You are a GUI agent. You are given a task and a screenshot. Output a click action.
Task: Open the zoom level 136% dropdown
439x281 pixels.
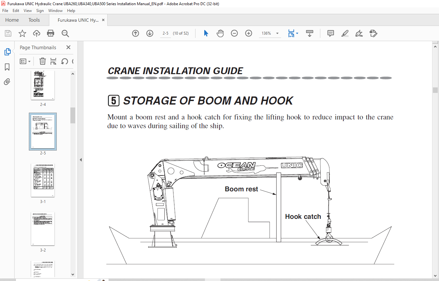tap(277, 33)
